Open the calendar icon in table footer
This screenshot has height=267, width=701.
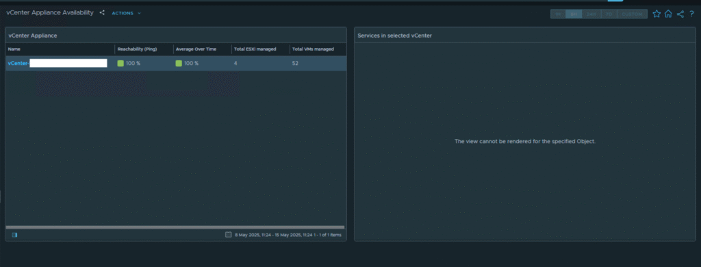[x=229, y=235]
